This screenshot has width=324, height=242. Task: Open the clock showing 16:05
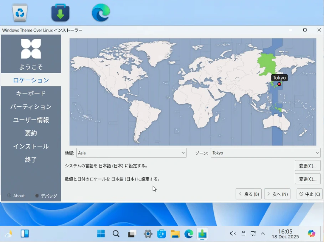285,234
